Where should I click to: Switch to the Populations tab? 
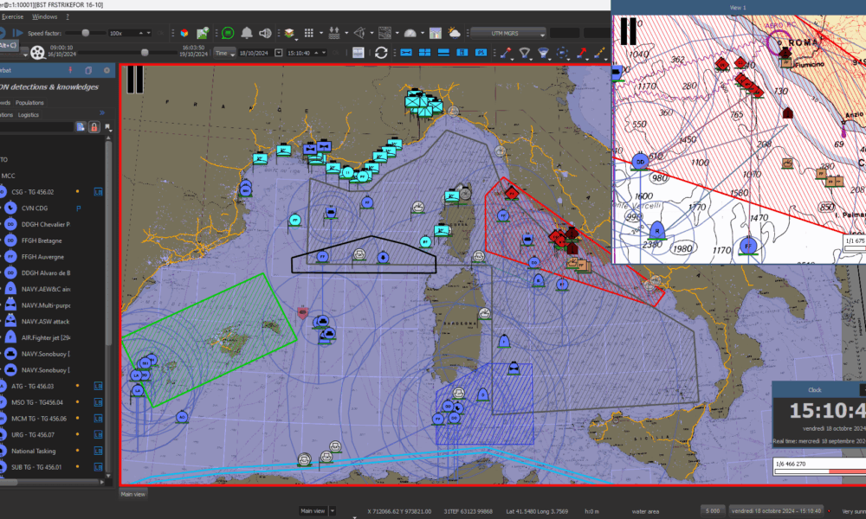(x=29, y=103)
